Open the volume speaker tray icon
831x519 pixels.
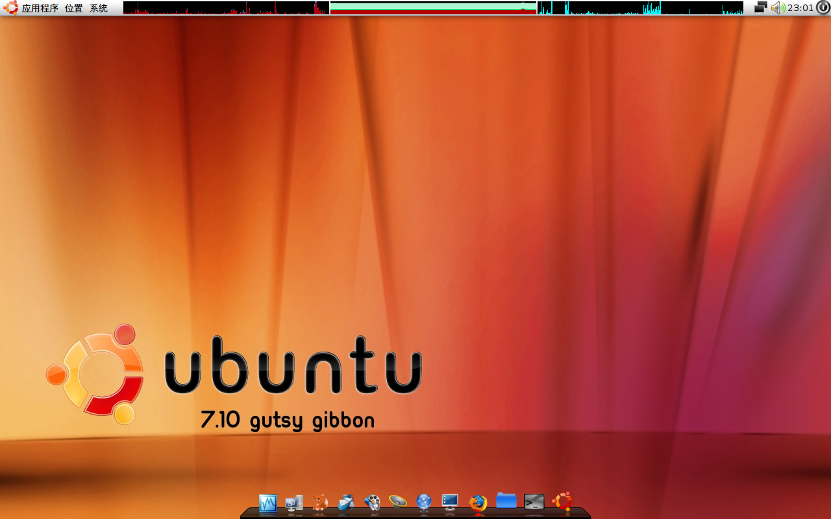778,8
